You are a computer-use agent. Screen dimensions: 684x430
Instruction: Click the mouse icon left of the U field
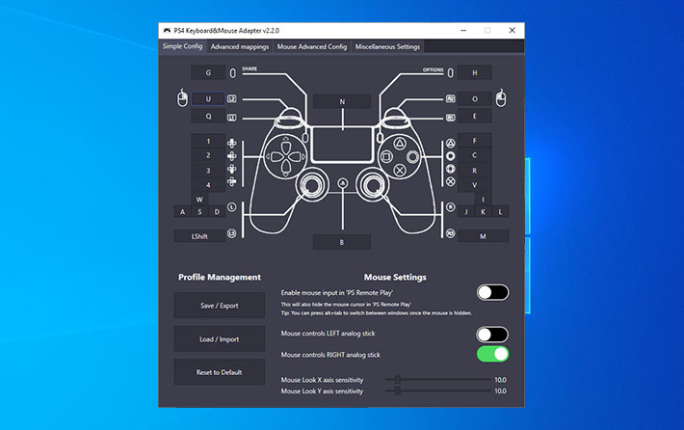point(182,97)
